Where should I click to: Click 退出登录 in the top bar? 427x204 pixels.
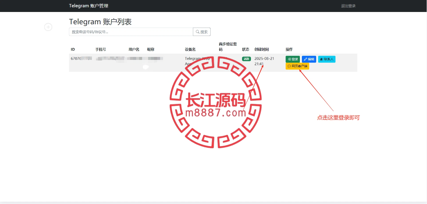(x=348, y=6)
